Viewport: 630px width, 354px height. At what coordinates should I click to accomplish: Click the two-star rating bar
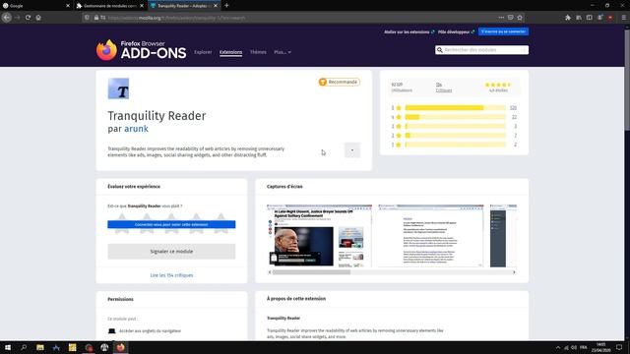click(455, 136)
